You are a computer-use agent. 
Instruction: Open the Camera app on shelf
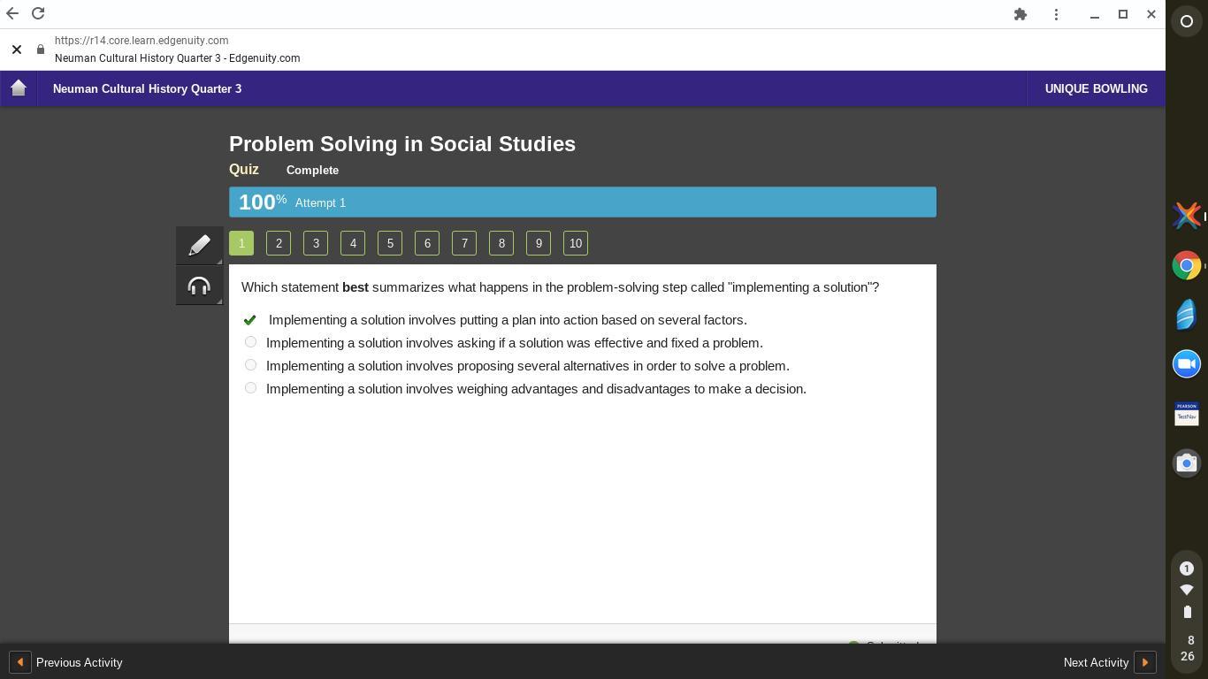(1187, 463)
